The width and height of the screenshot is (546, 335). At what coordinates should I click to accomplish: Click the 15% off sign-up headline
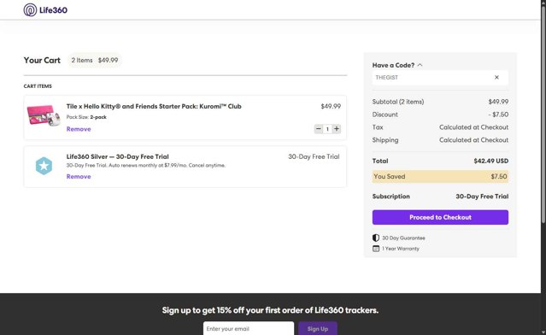click(x=270, y=310)
